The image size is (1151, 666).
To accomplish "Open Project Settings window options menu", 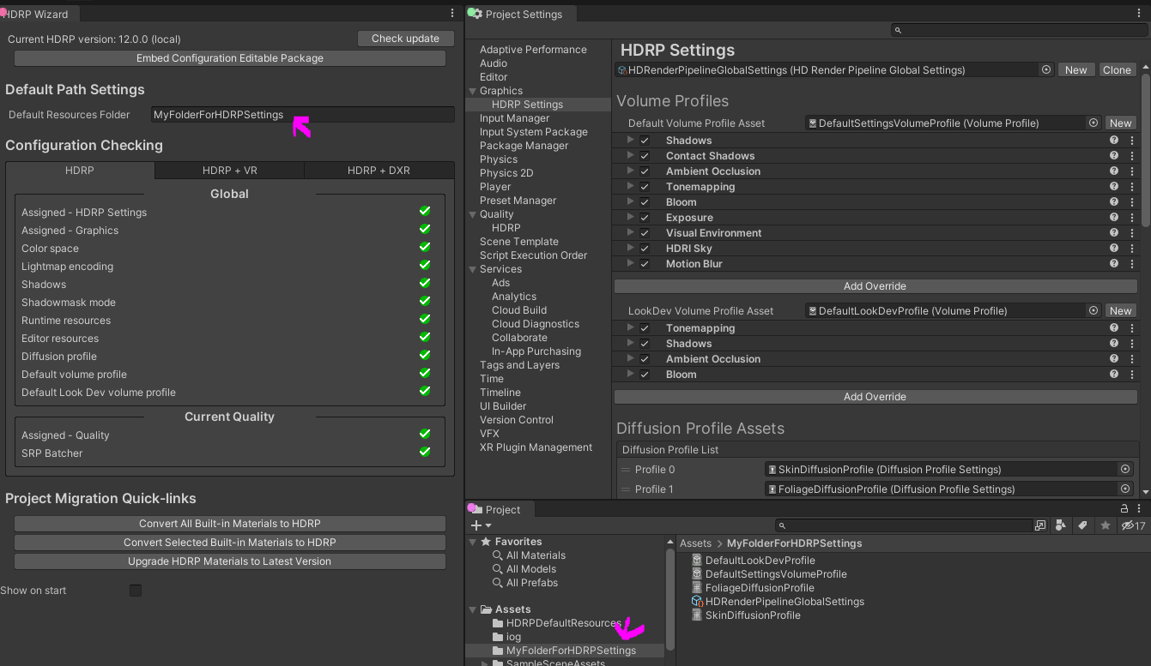I will click(x=1141, y=14).
